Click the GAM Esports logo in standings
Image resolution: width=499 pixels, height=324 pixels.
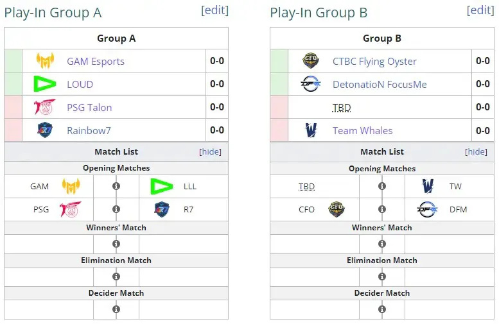click(45, 61)
